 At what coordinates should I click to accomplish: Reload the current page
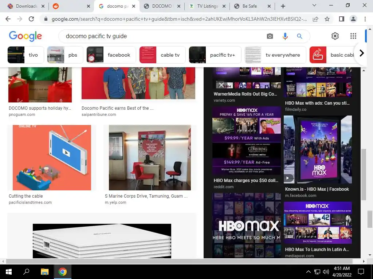coord(31,19)
